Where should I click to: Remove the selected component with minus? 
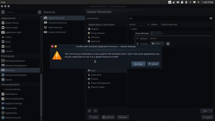click(x=95, y=111)
